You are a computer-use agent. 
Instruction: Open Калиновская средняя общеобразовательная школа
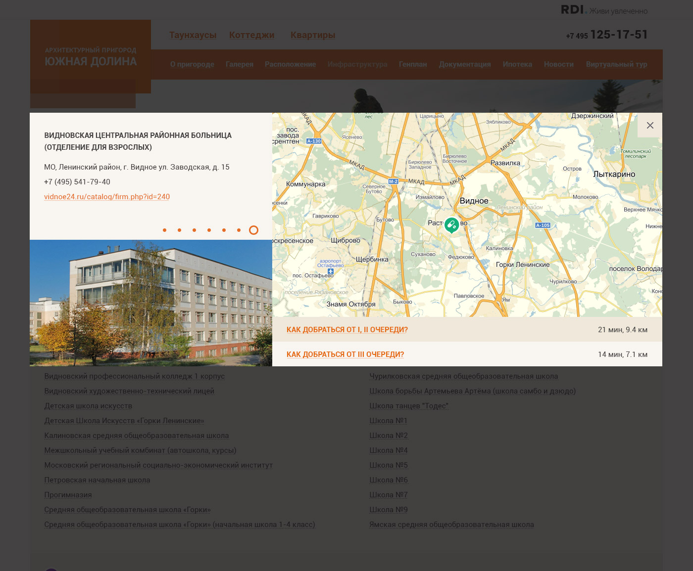click(137, 436)
